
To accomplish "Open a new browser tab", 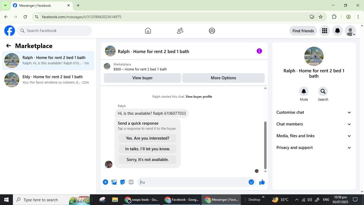I will point(78,5).
